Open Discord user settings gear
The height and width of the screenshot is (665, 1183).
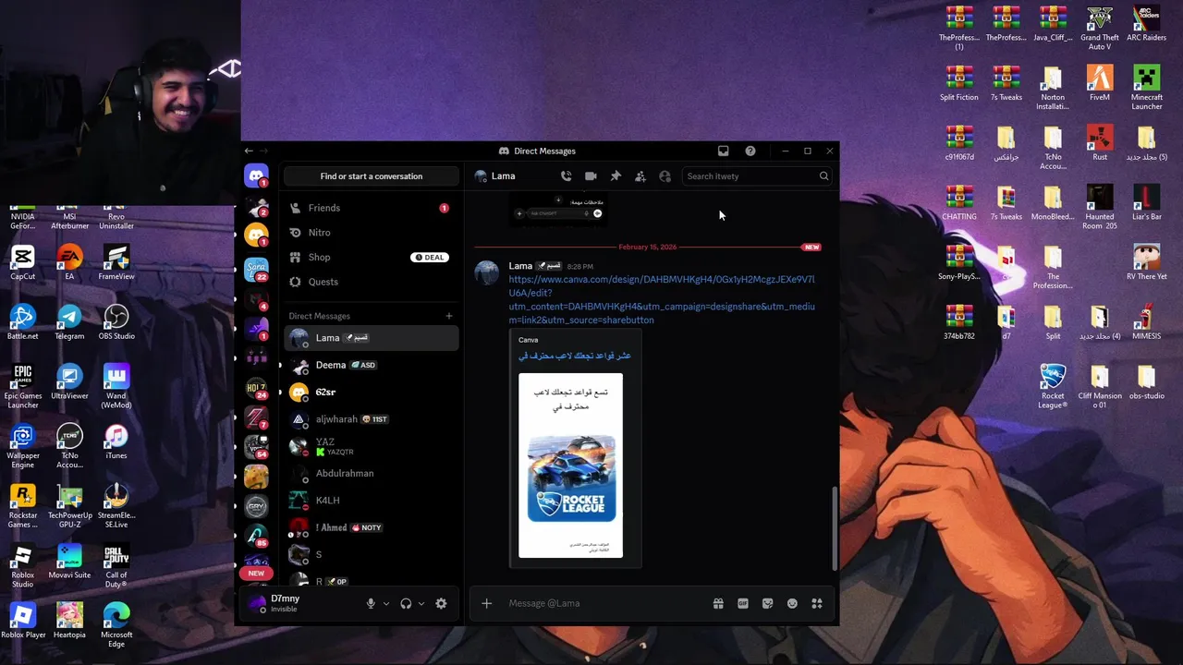[441, 603]
